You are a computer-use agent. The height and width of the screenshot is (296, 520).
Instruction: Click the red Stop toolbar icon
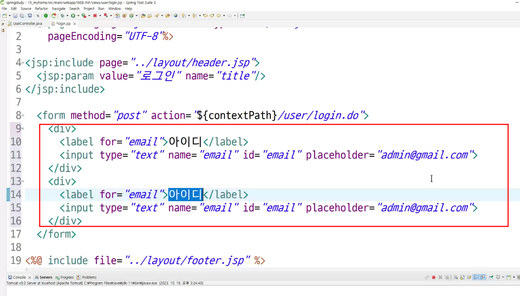tap(95, 16)
